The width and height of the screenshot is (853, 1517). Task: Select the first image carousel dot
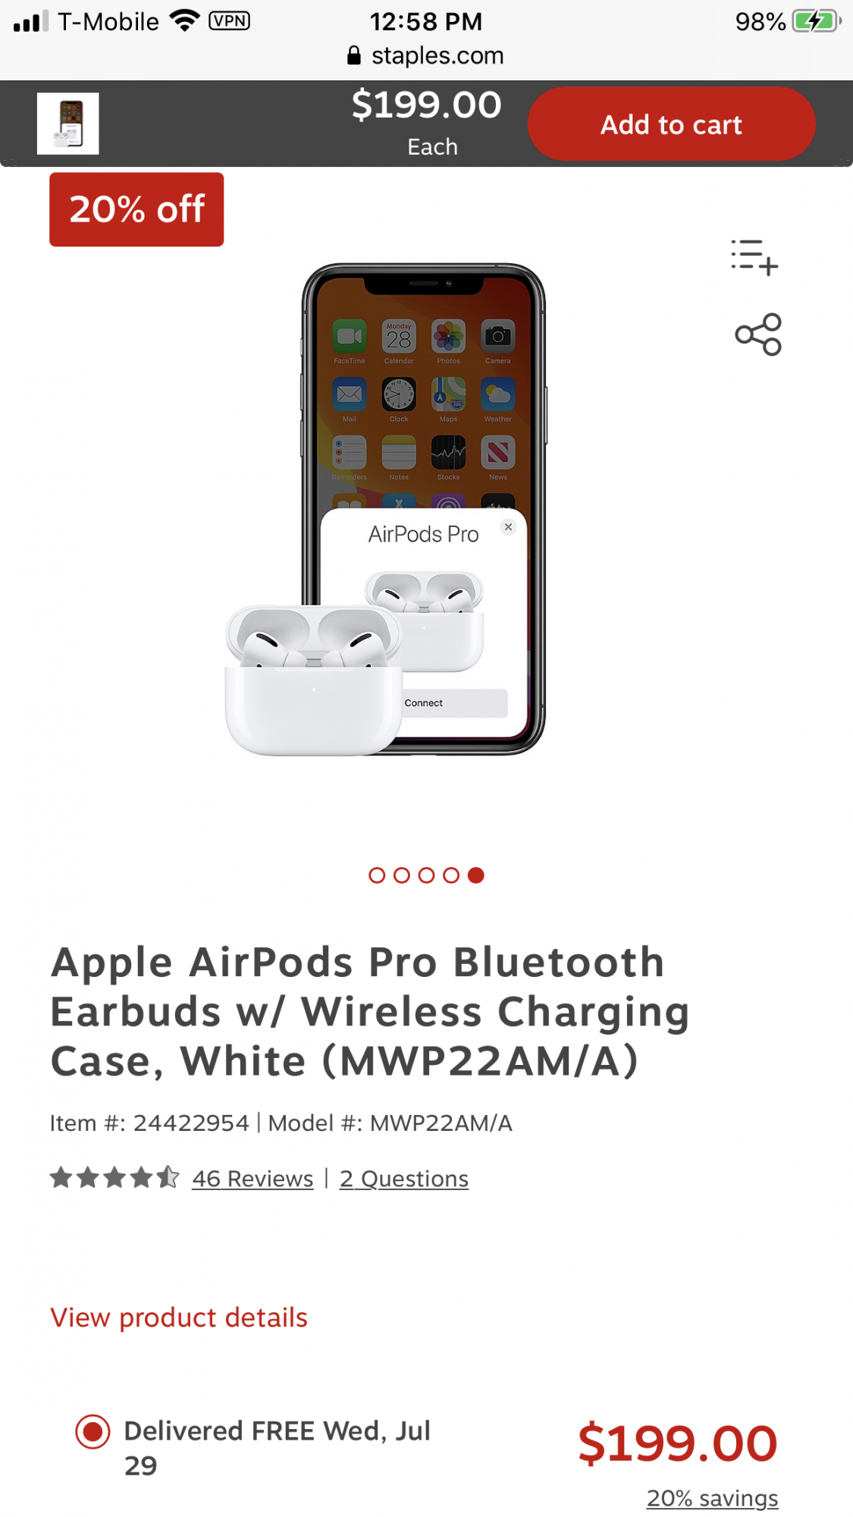click(377, 875)
